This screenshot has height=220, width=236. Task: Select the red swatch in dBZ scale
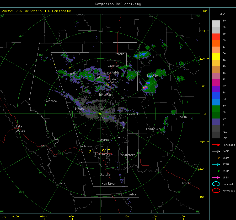tap(216, 37)
